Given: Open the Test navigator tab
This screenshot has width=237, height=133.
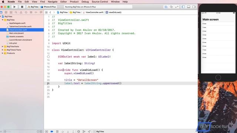Looking at the screenshot, I should click(26, 12).
